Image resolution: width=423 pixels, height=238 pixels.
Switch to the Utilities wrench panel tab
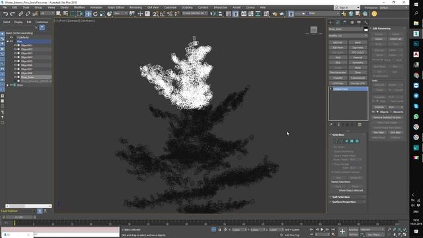coord(365,22)
